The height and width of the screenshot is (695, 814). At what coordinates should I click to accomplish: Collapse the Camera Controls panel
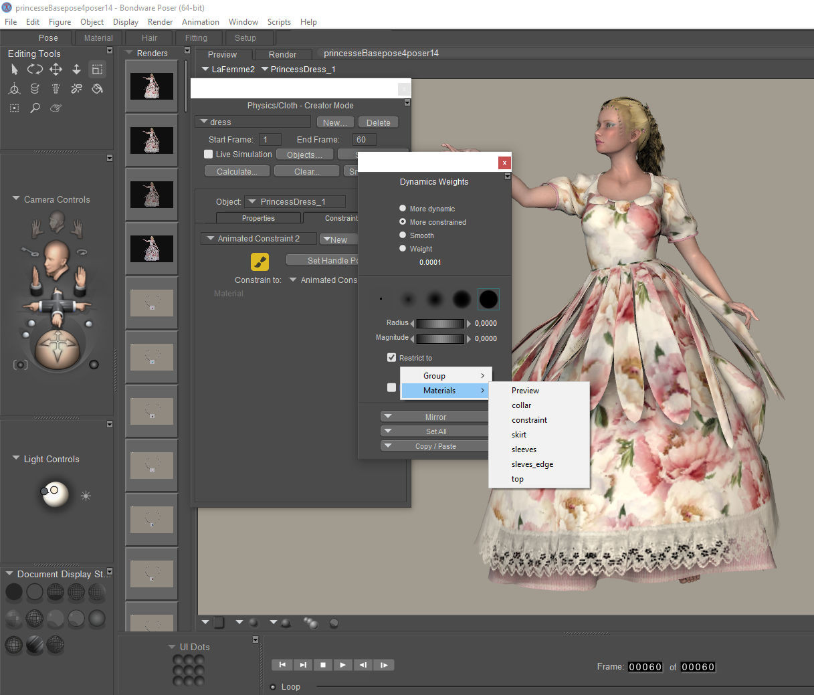[x=16, y=199]
